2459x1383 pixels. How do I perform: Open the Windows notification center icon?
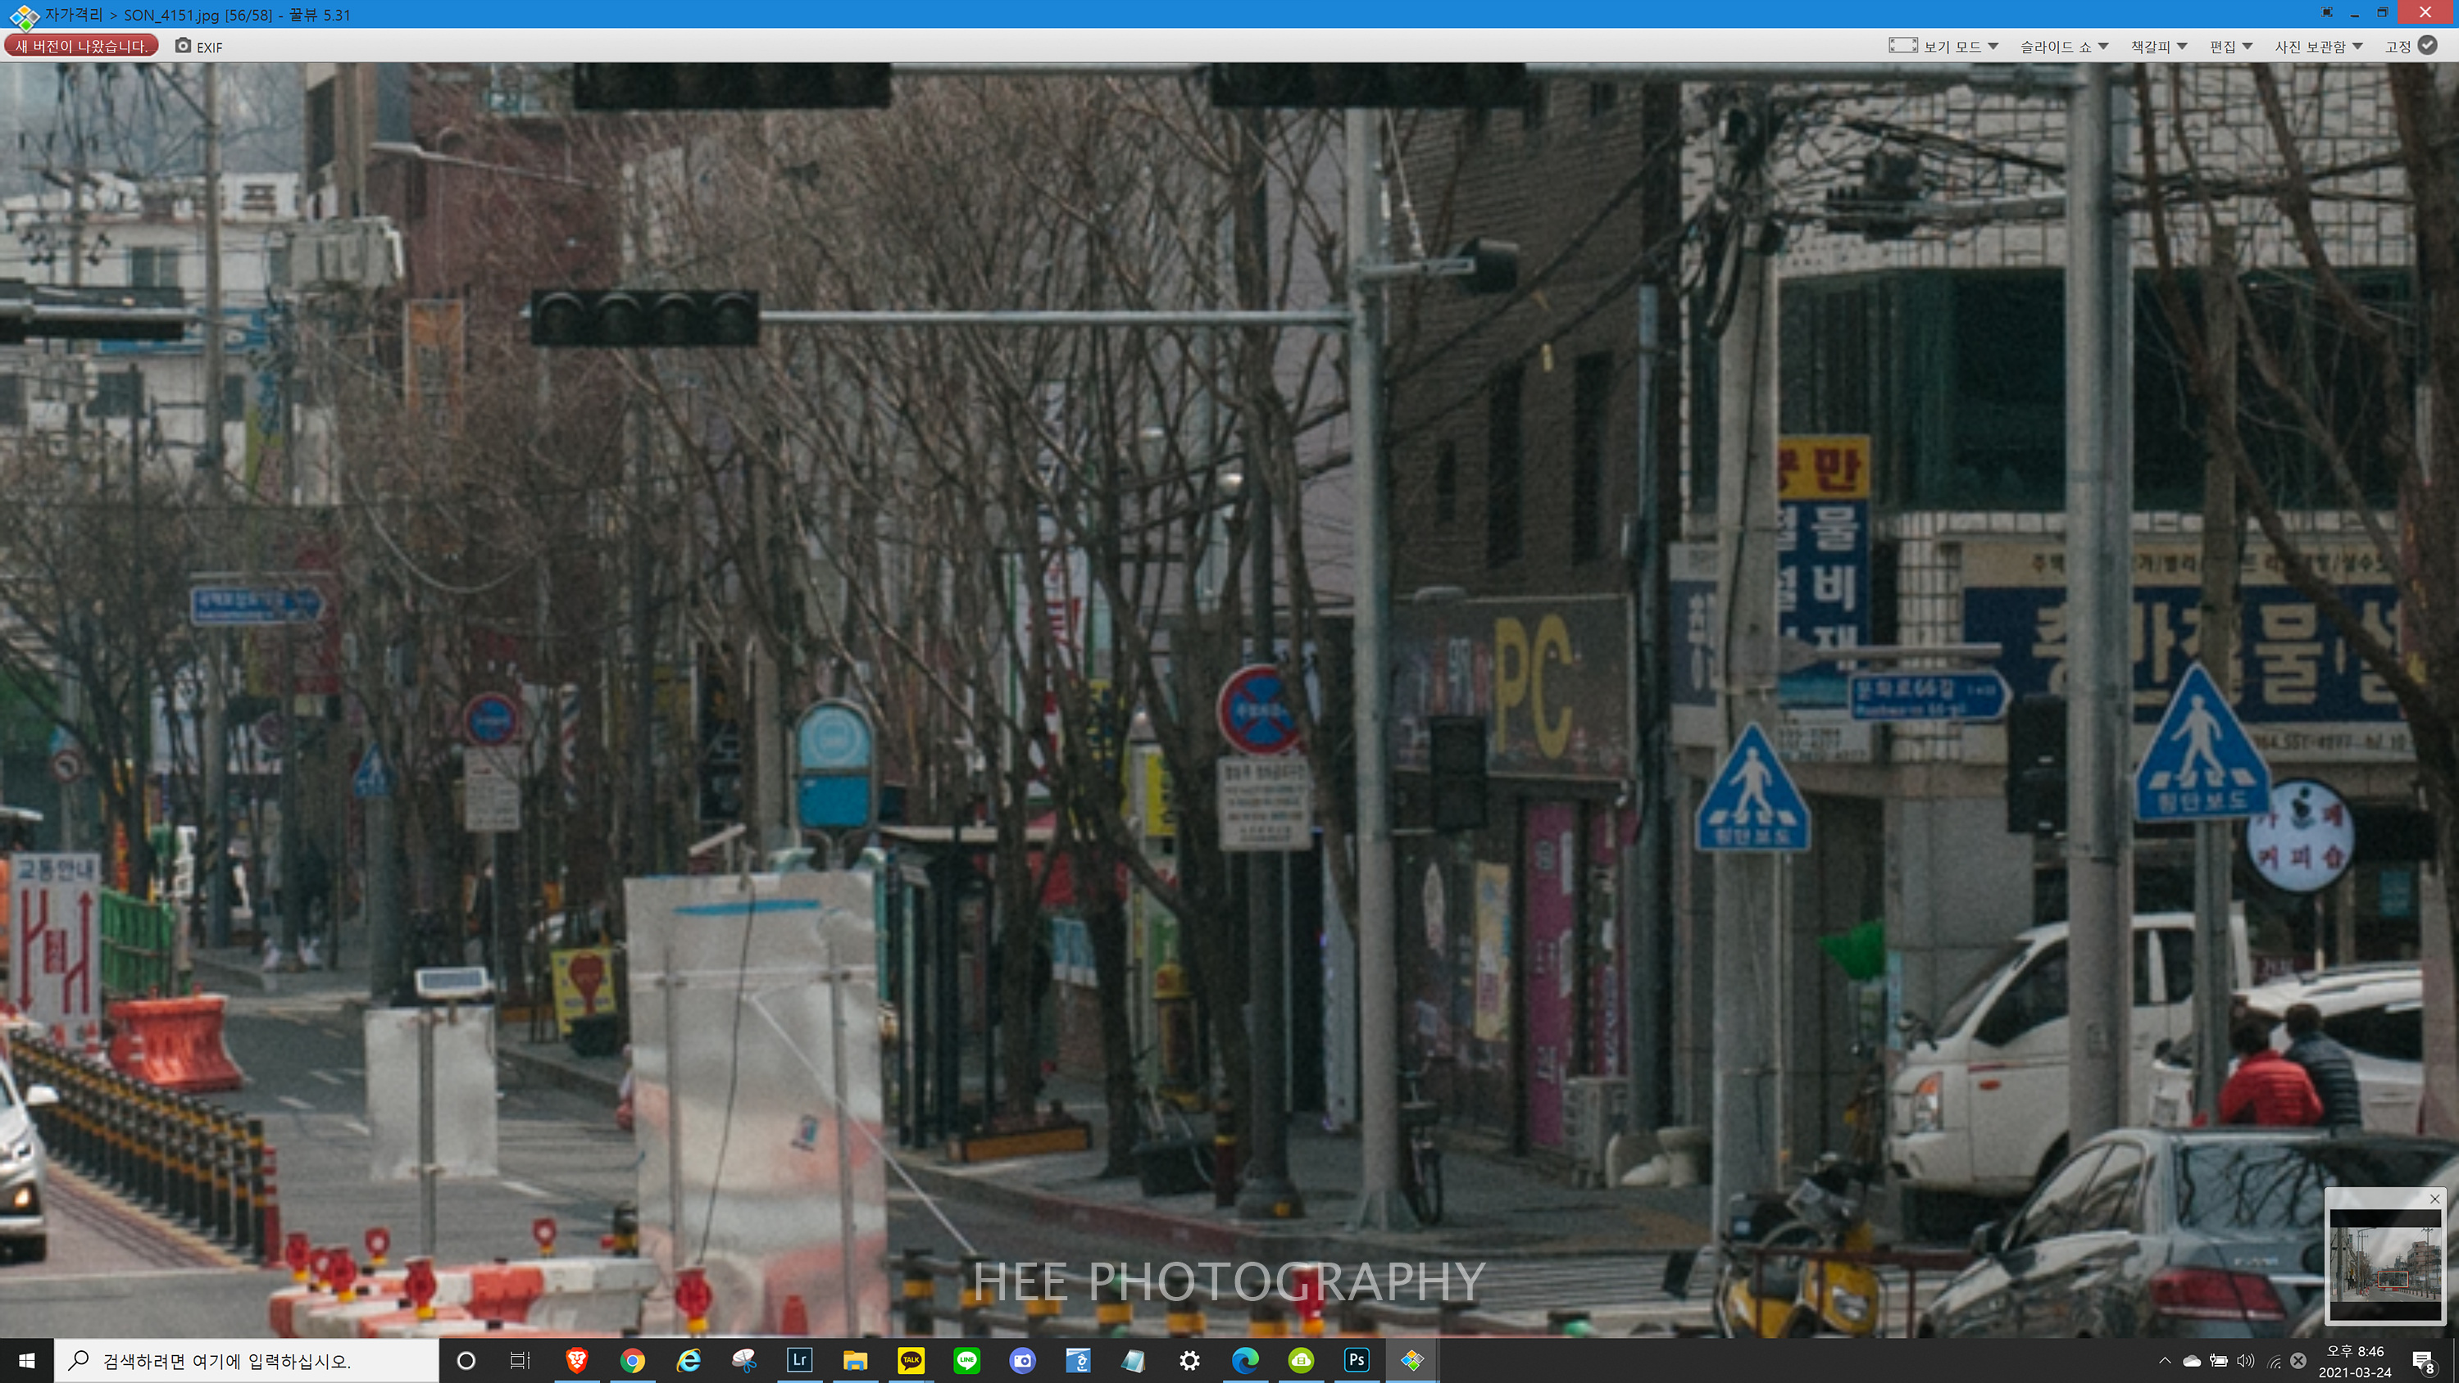click(x=2423, y=1361)
